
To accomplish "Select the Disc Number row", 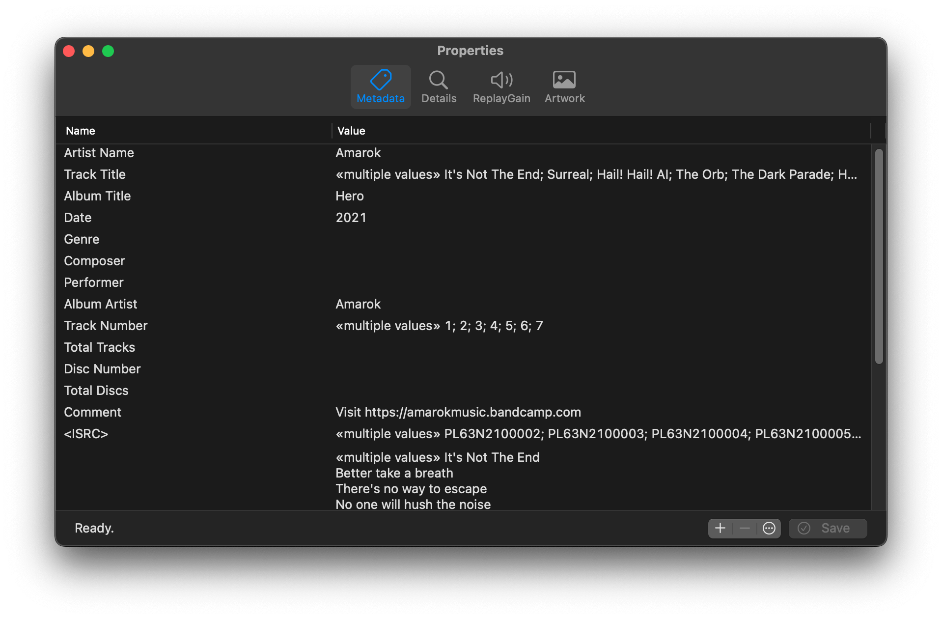I will coord(463,369).
